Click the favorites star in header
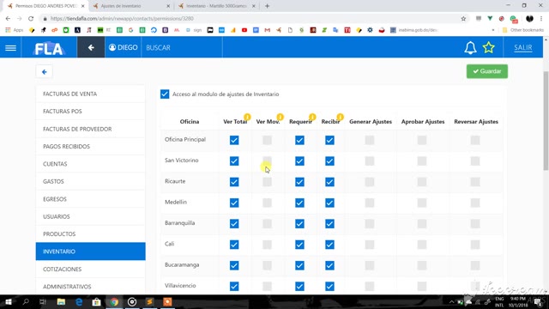 [x=488, y=47]
